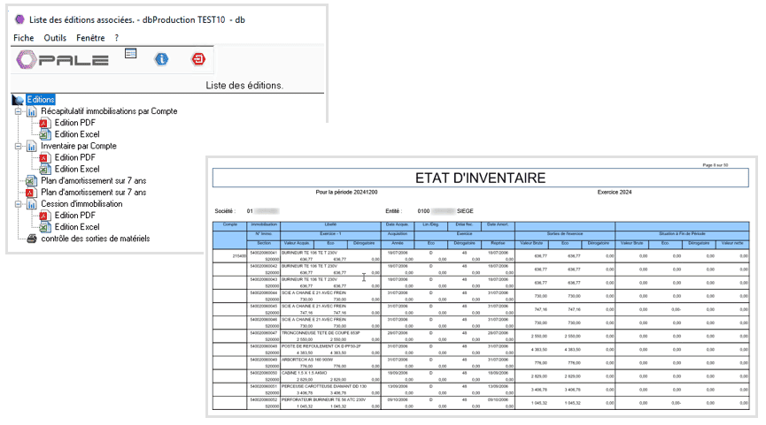The image size is (766, 425).
Task: Click the OPALE logo
Action: click(62, 60)
